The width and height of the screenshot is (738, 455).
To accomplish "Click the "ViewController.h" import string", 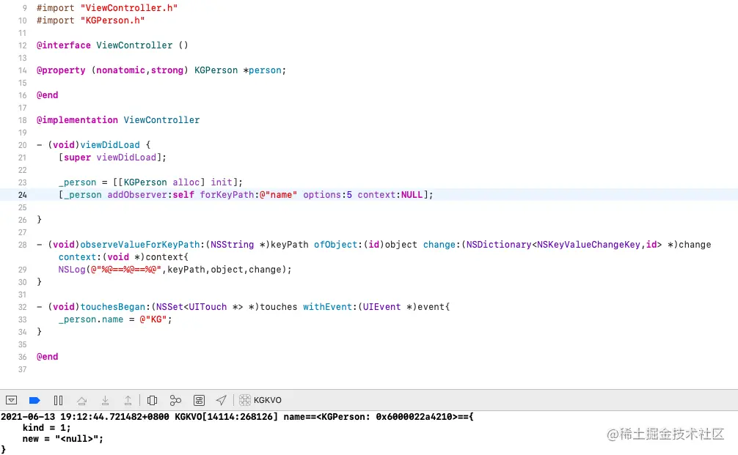I will pos(129,8).
